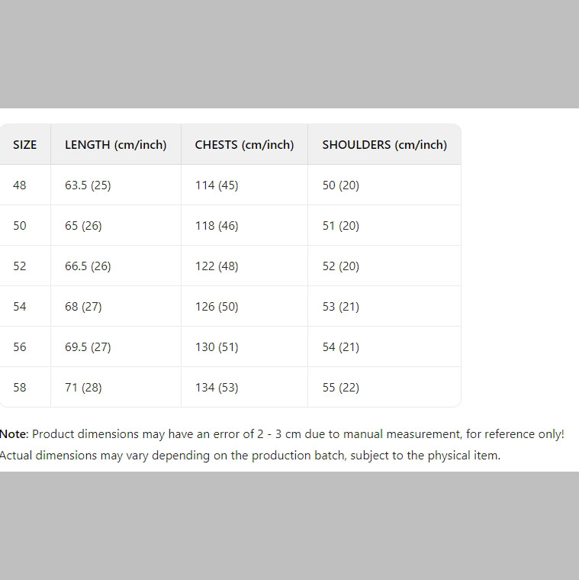Screen dimensions: 579x580
Task: Click the size 50 row label
Action: tap(20, 226)
